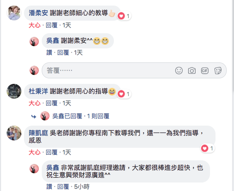The image size is (234, 191).
Task: View heart reaction on 潘柔安's comment
Action: 124,16
